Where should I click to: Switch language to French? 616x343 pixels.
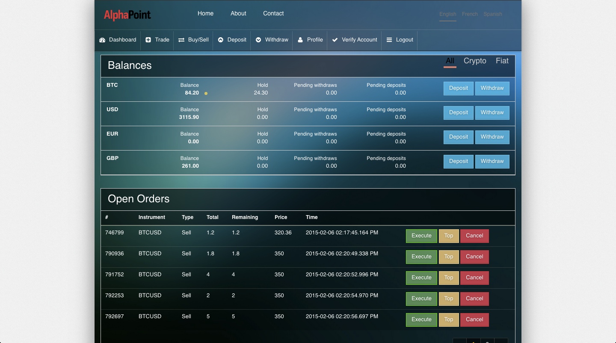pos(470,14)
